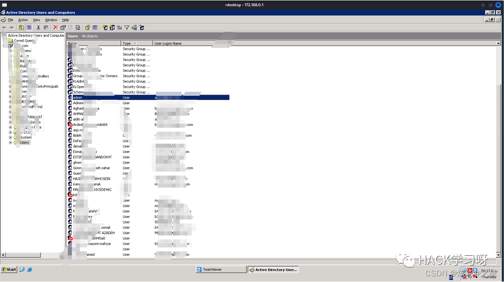Select the ForeignSecurityPrincipals tree item

[x=40, y=86]
